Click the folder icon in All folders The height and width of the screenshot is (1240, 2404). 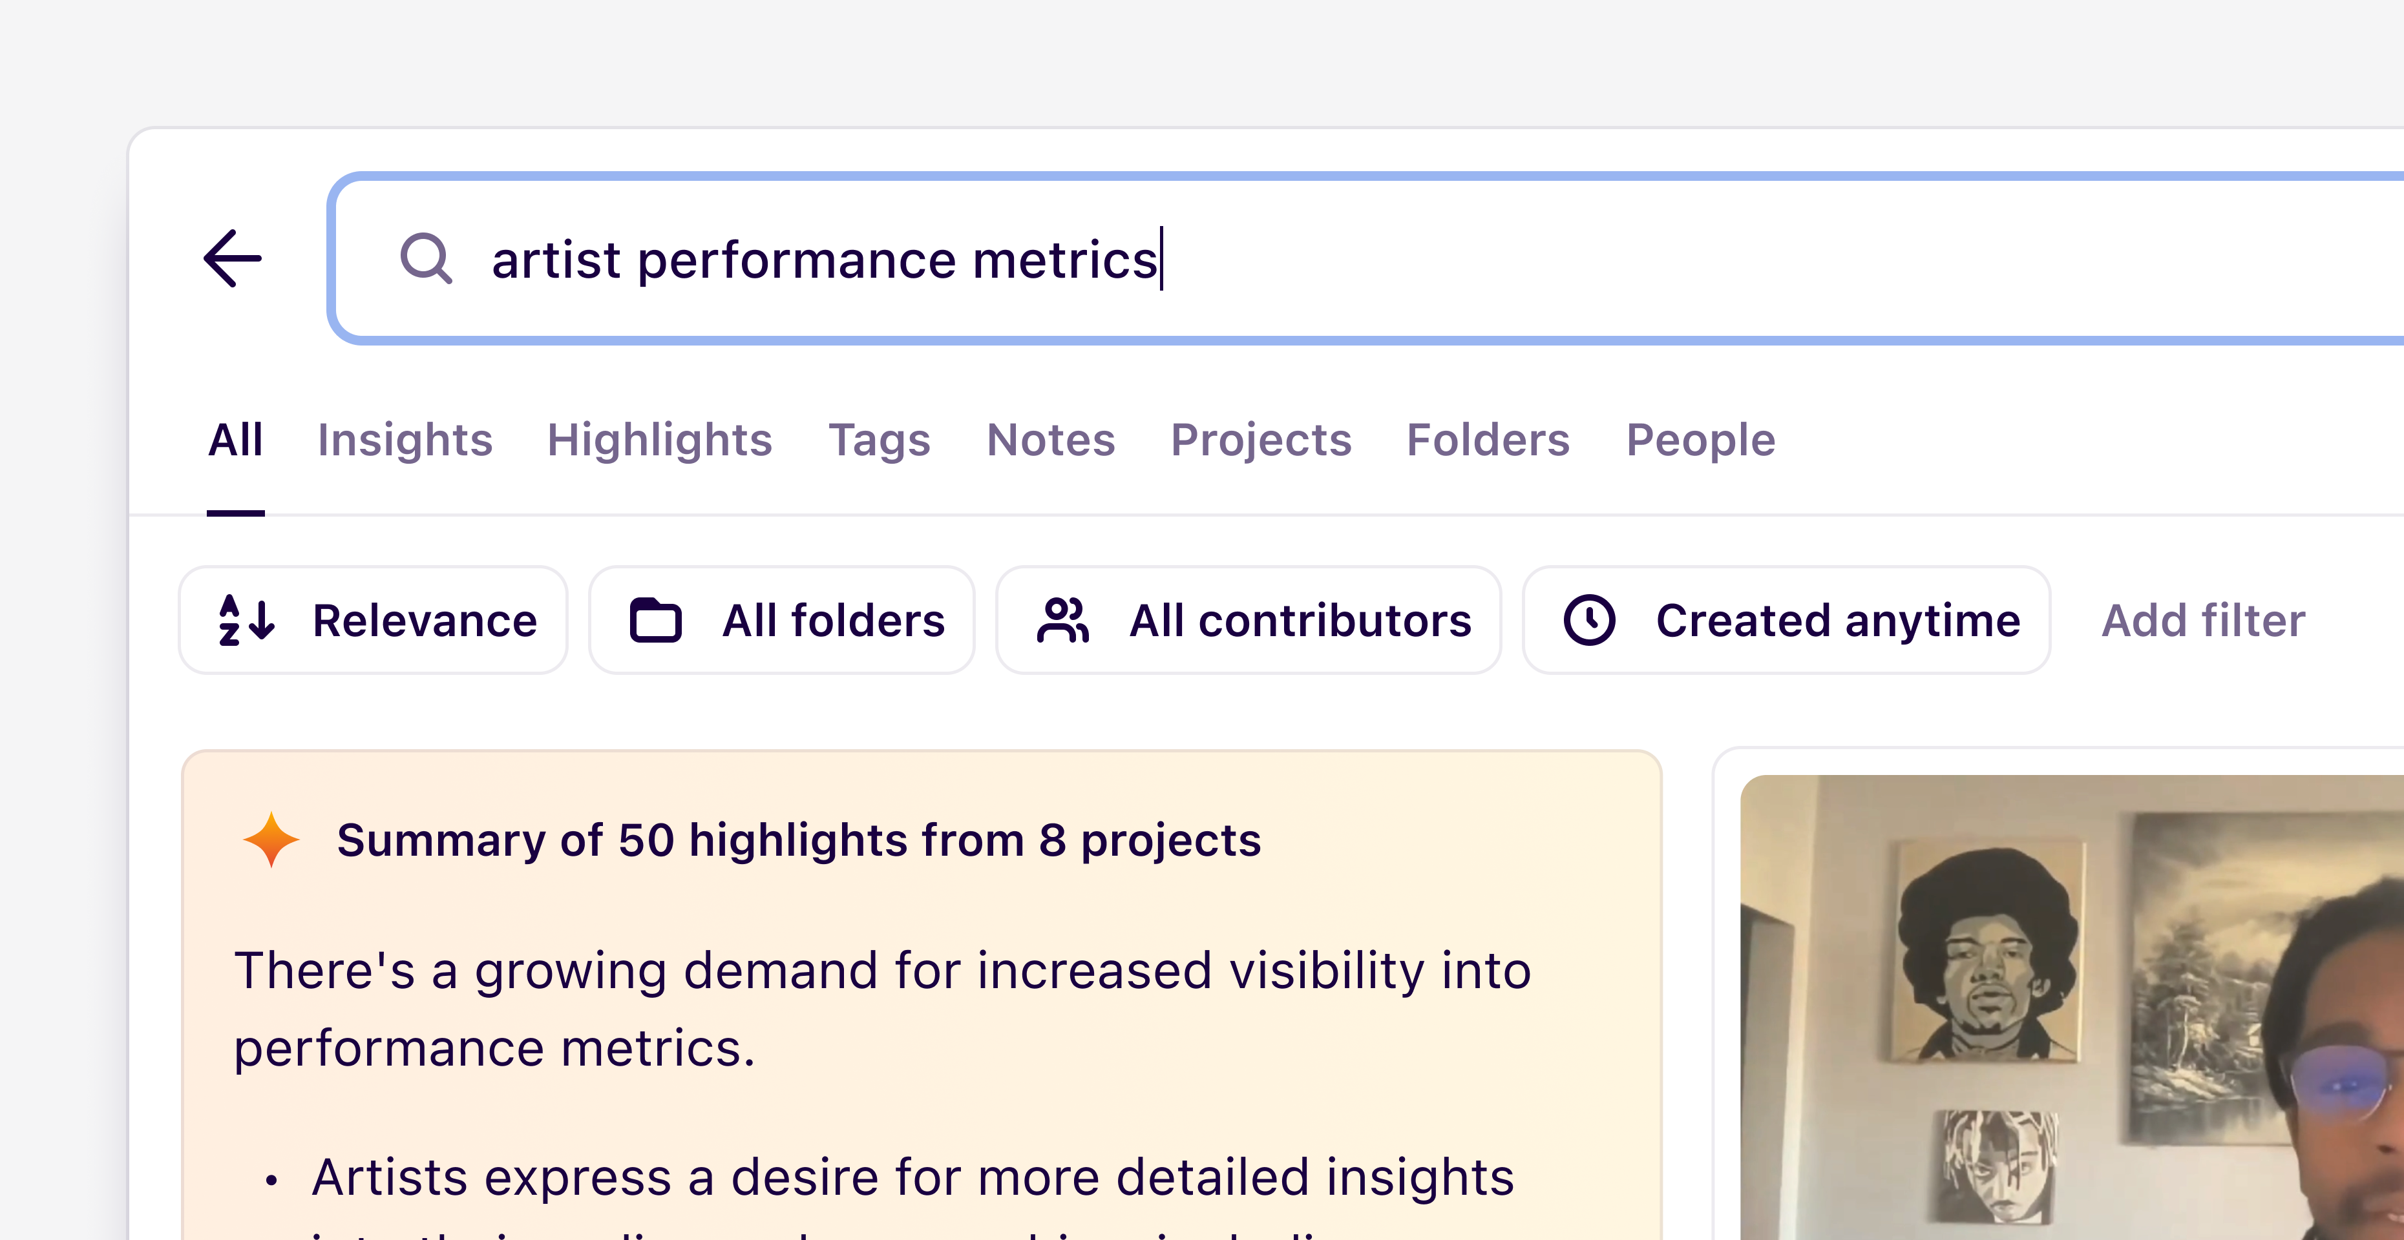point(655,620)
